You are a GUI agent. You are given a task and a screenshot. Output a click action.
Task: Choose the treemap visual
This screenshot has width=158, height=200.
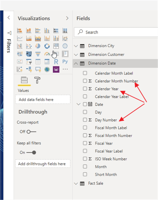point(56,46)
